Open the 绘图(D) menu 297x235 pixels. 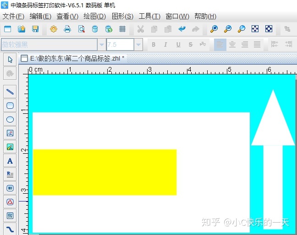(x=95, y=17)
